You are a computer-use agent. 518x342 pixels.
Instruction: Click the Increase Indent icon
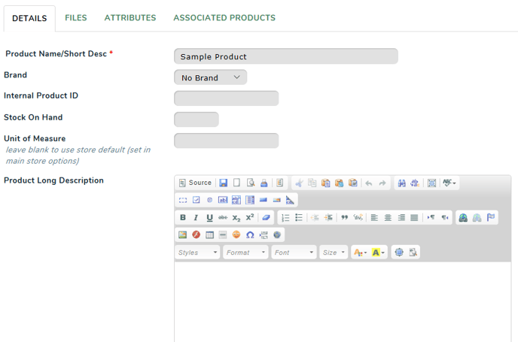click(328, 218)
